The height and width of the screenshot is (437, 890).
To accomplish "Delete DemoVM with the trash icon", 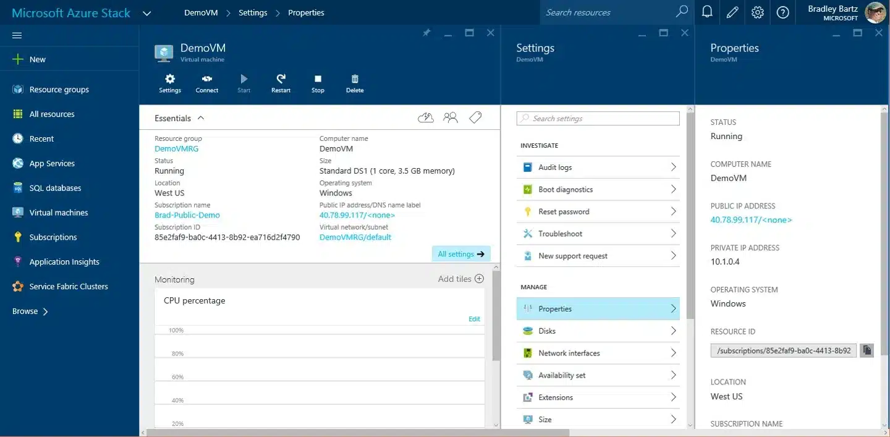I will 354,83.
